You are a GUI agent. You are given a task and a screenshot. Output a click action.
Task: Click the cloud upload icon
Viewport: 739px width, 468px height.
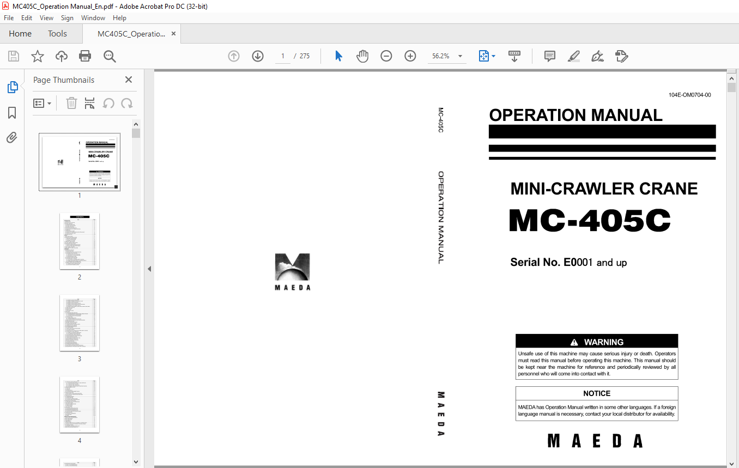point(62,56)
